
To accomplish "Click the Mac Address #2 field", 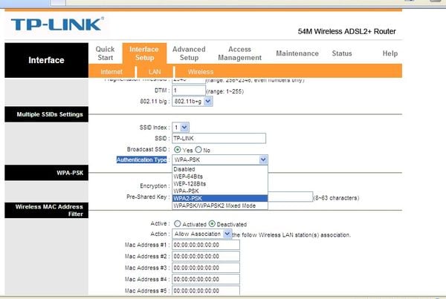I will [x=206, y=256].
